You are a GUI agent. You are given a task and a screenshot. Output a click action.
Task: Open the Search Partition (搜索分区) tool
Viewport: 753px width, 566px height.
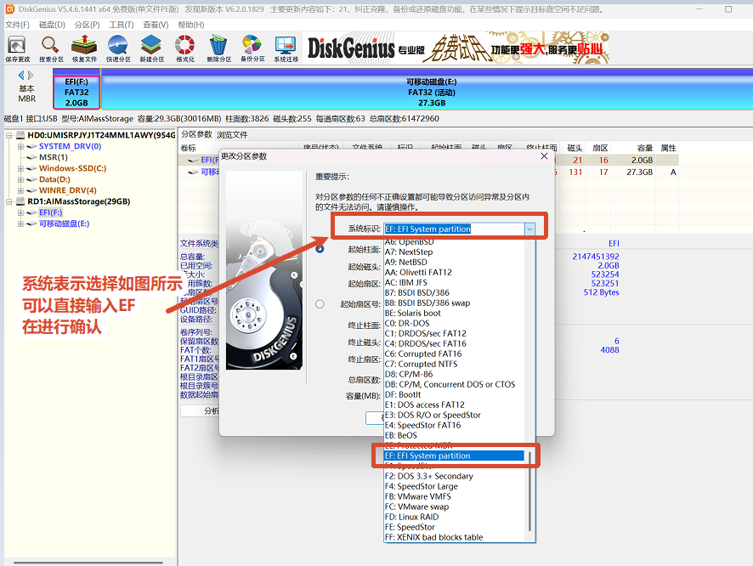coord(51,48)
